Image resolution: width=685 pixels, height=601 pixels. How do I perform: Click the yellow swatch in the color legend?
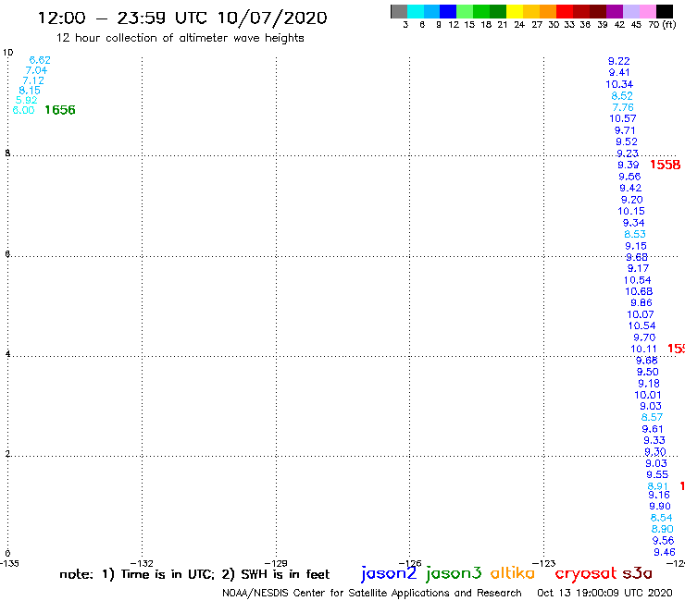[x=515, y=11]
